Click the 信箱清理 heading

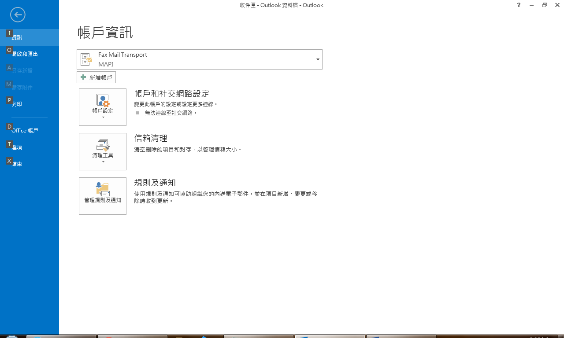[151, 138]
